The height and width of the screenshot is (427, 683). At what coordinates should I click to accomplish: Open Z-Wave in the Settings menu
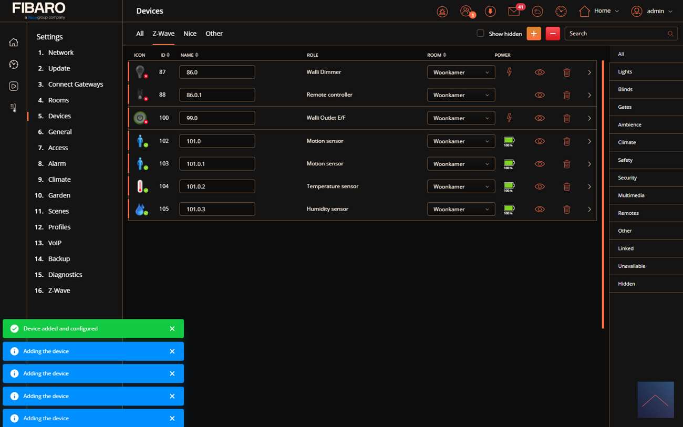[x=59, y=290]
